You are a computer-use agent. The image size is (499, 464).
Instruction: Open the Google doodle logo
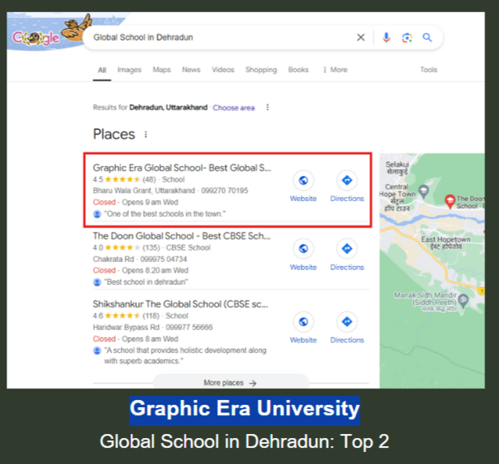tap(36, 38)
